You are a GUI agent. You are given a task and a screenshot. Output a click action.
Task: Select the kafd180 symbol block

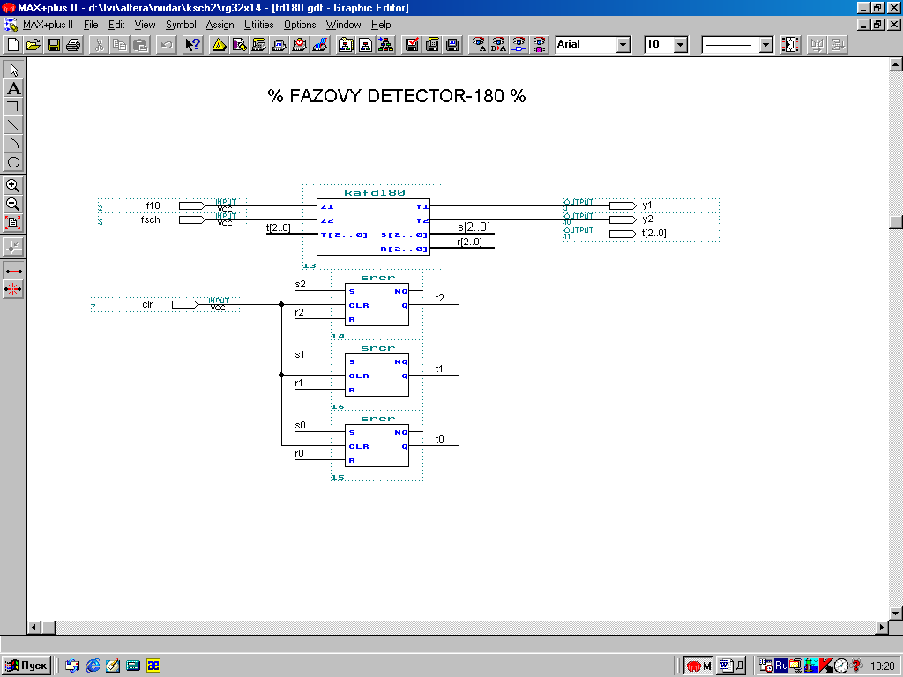point(373,227)
